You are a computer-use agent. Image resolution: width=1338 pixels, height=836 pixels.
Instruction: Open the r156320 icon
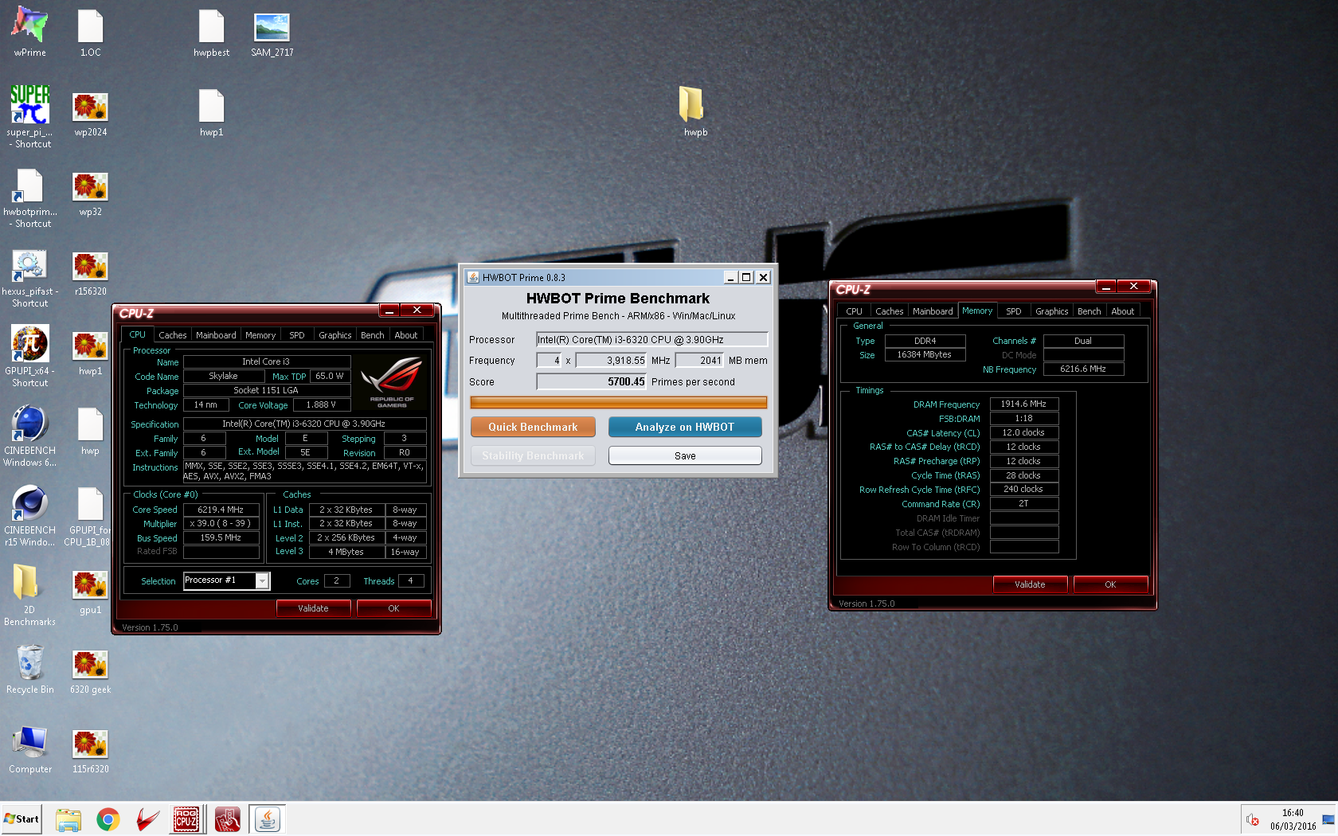click(90, 273)
